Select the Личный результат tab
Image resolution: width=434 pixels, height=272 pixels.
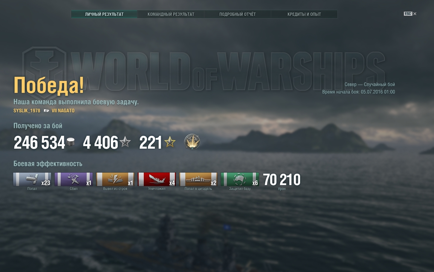(104, 14)
